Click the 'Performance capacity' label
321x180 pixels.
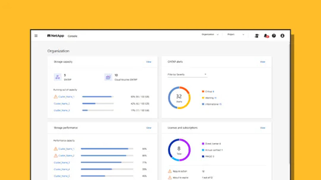64,140
